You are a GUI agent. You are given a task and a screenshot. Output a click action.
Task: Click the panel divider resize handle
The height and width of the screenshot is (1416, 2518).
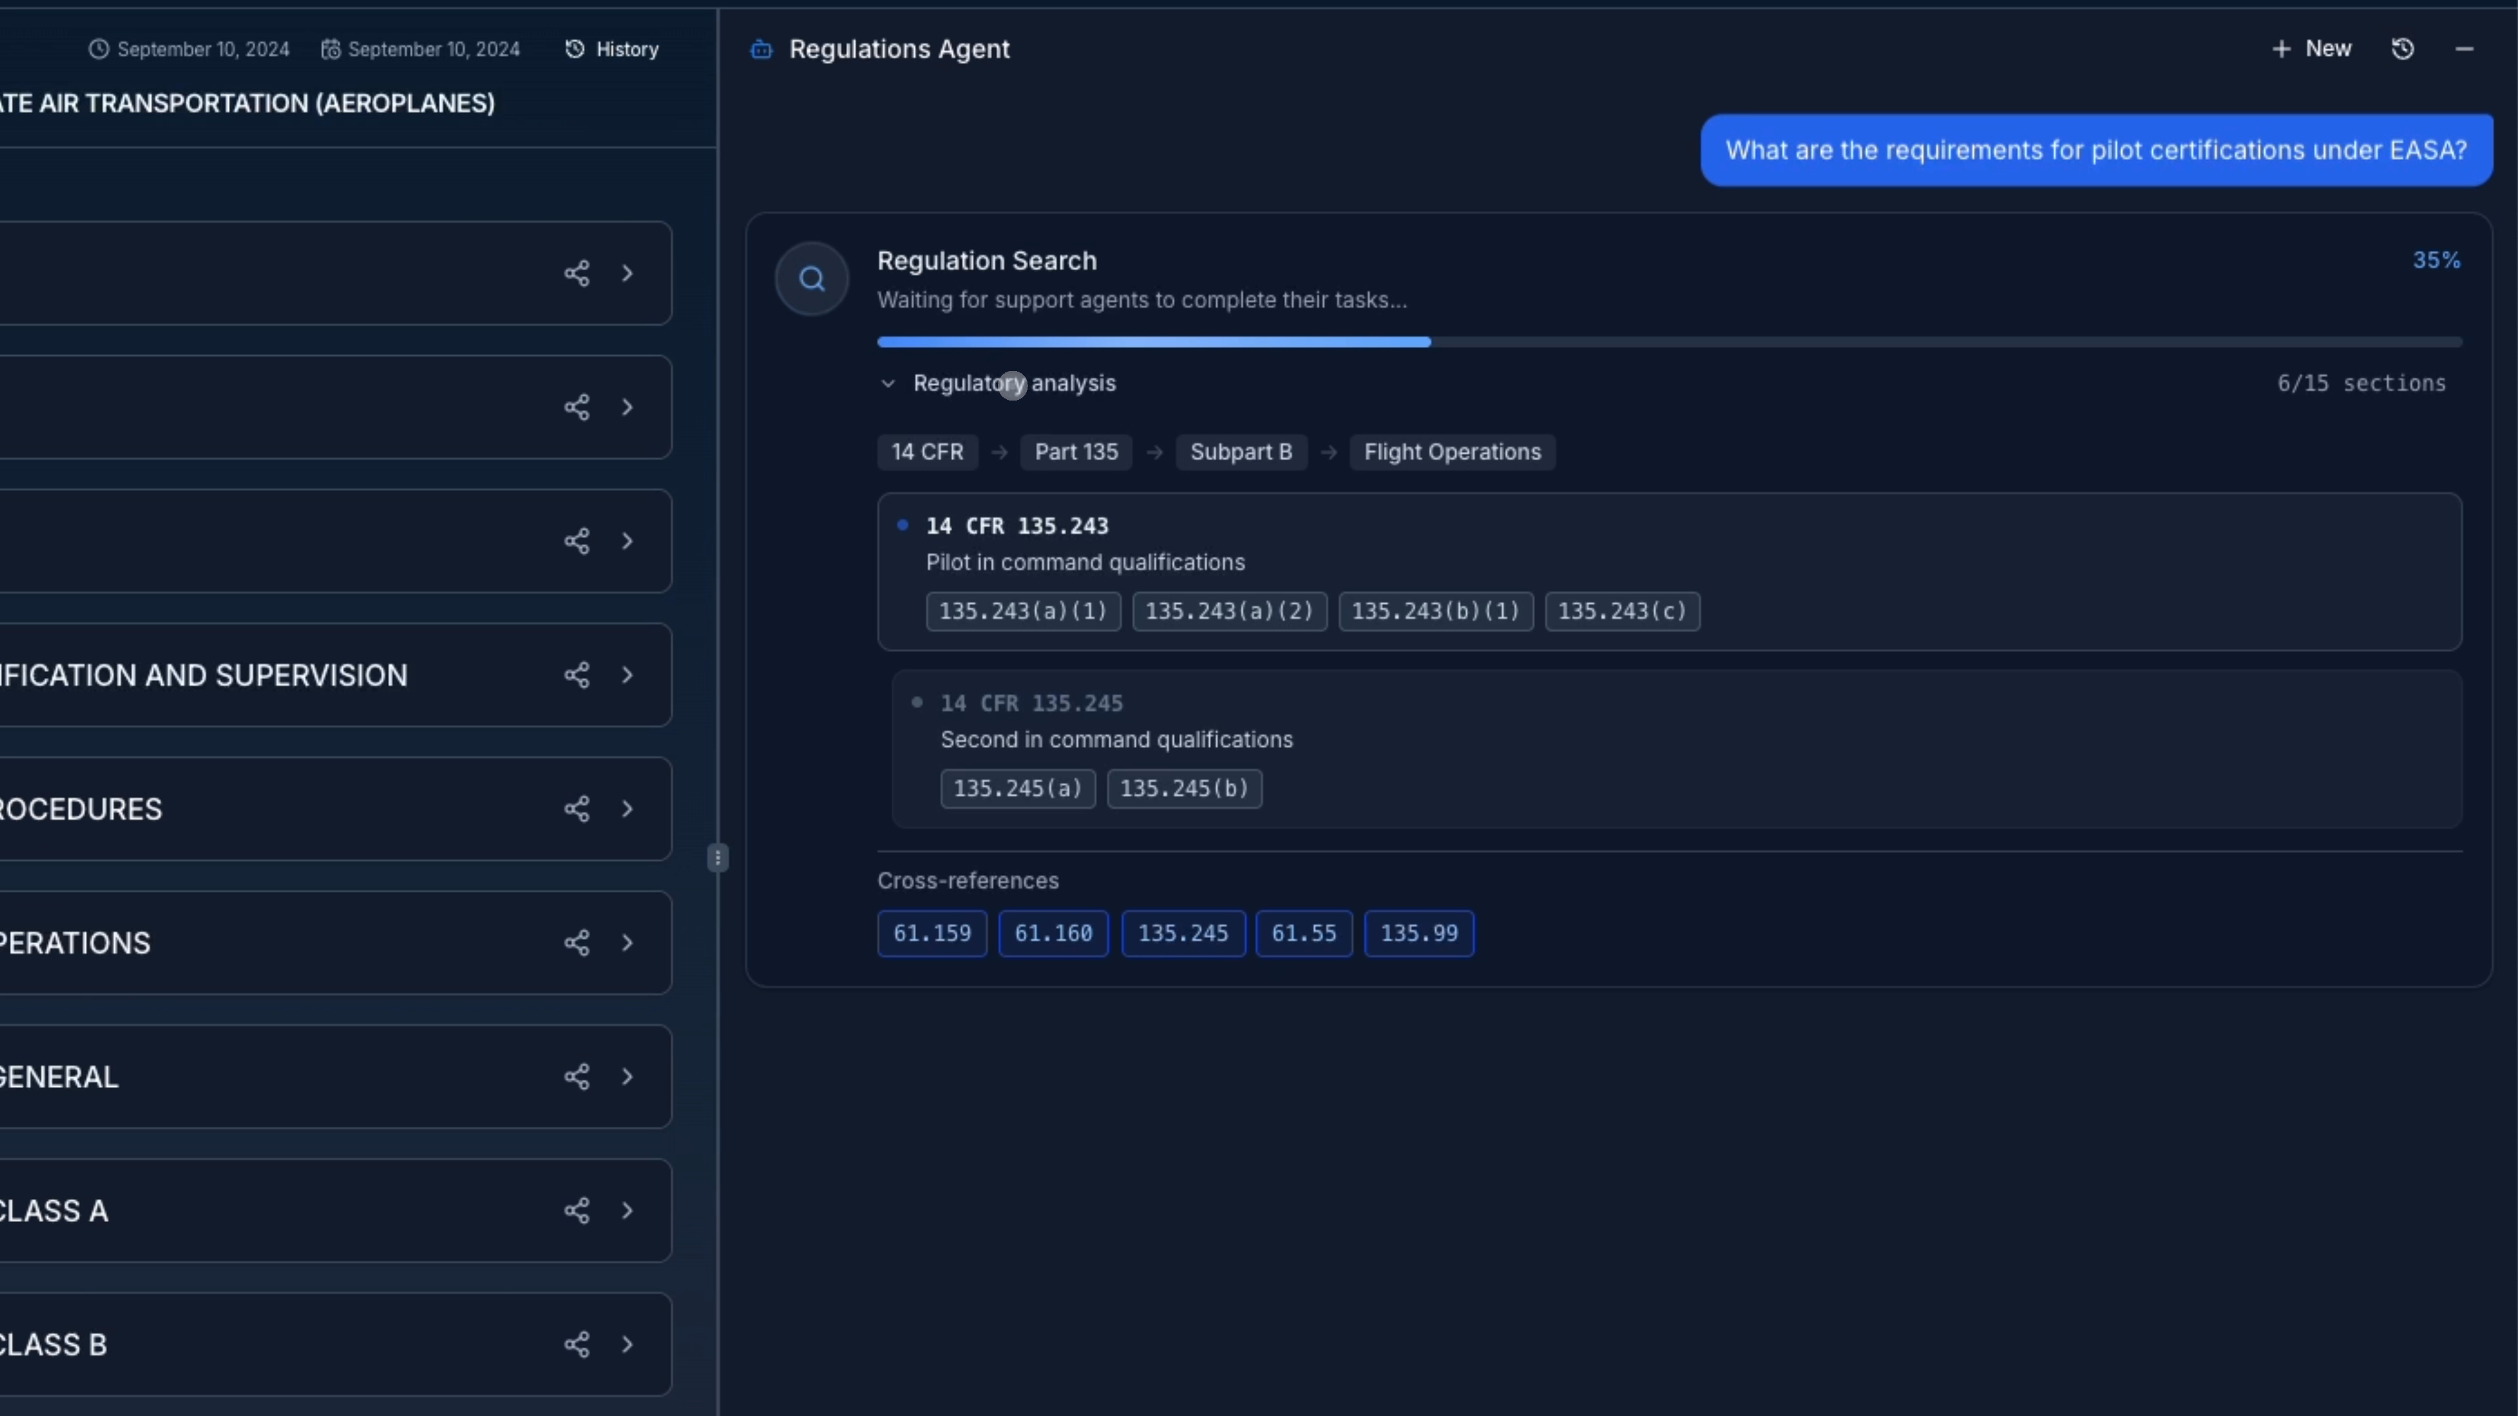pyautogui.click(x=717, y=858)
